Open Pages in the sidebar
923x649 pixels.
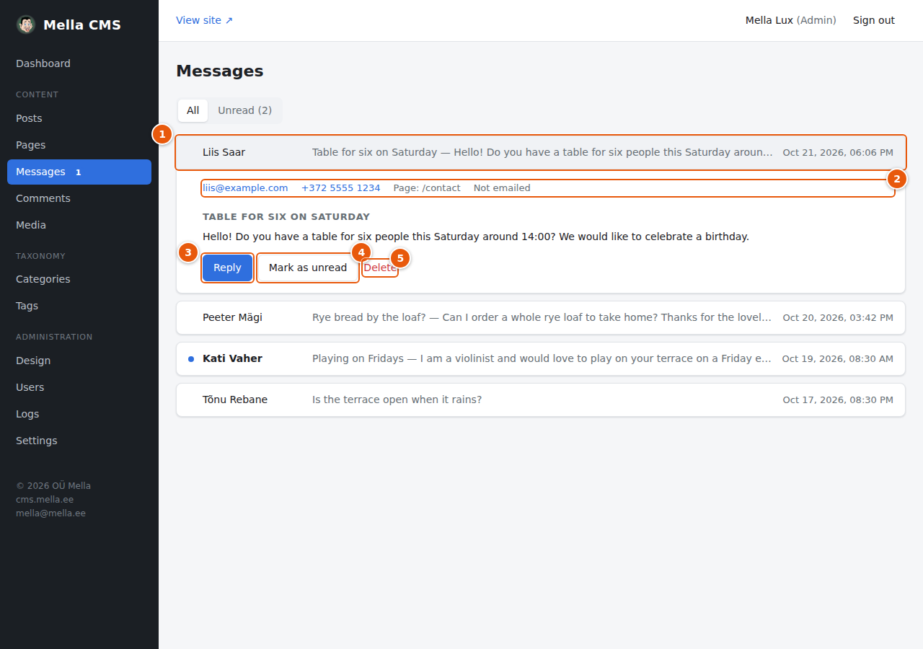point(79,145)
